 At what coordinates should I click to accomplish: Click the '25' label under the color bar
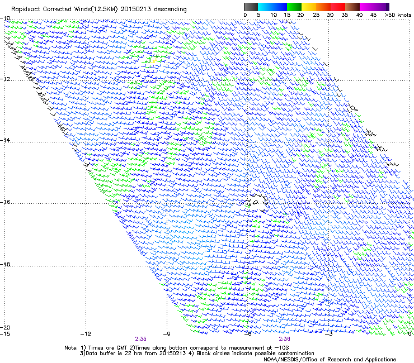pos(316,15)
